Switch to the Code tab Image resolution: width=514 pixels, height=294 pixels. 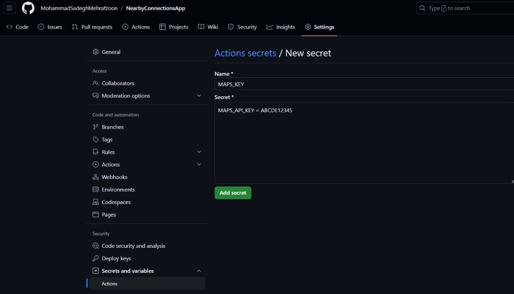point(18,27)
